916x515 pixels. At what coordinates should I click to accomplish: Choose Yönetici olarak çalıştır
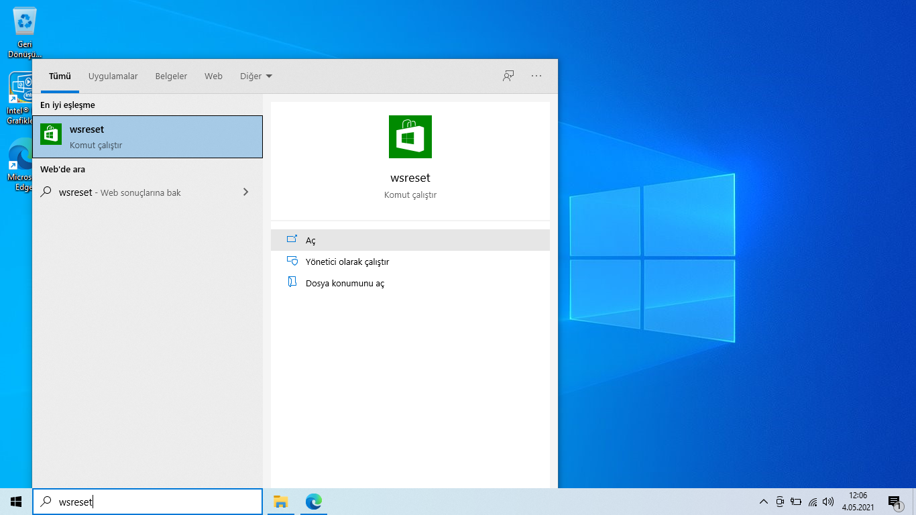pyautogui.click(x=347, y=262)
